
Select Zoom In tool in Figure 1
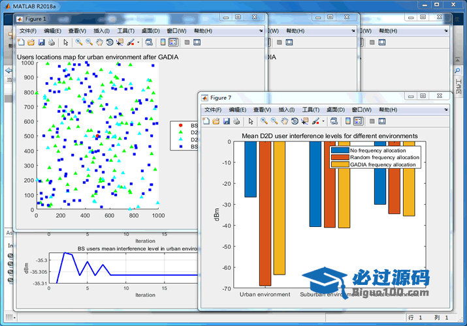pyautogui.click(x=79, y=42)
